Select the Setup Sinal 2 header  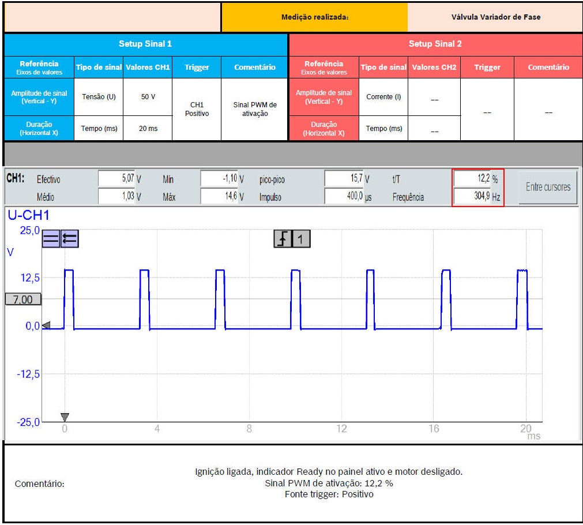point(435,44)
